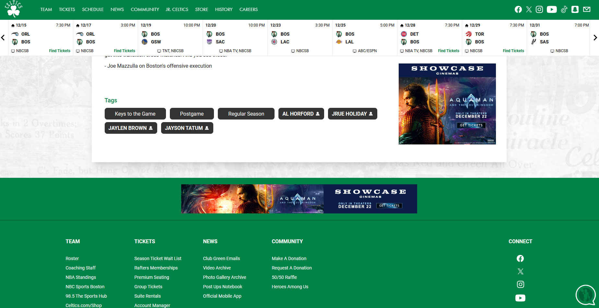Click the email envelope icon in header
Viewport: 599px width, 308px height.
tap(587, 9)
